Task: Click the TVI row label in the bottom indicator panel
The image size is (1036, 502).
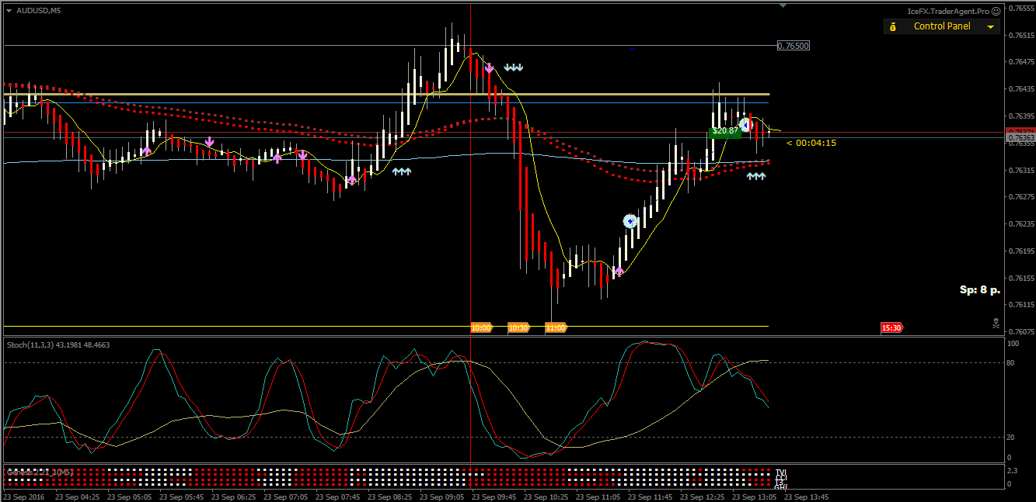Action: [781, 472]
